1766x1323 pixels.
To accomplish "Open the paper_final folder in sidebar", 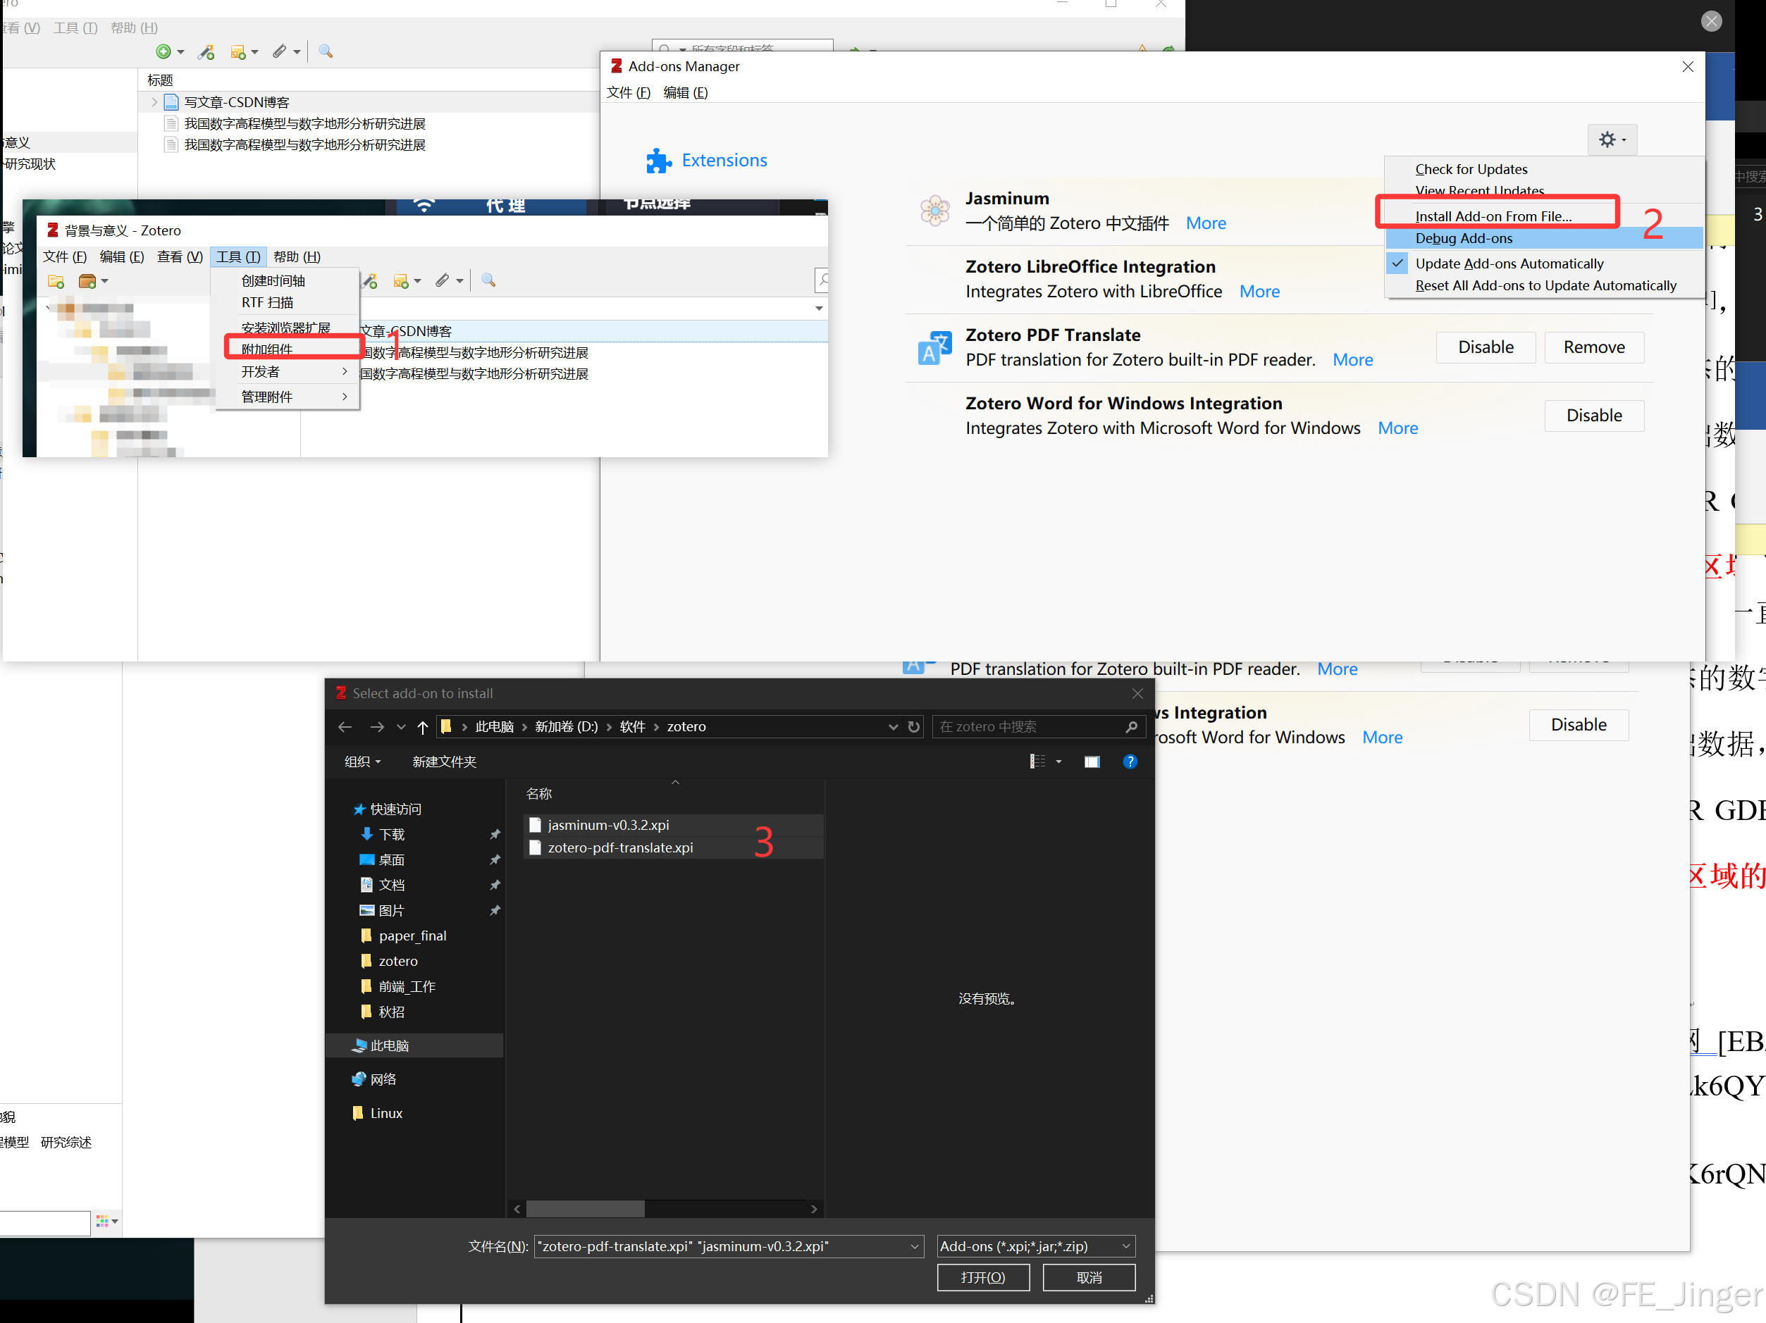I will coord(412,936).
